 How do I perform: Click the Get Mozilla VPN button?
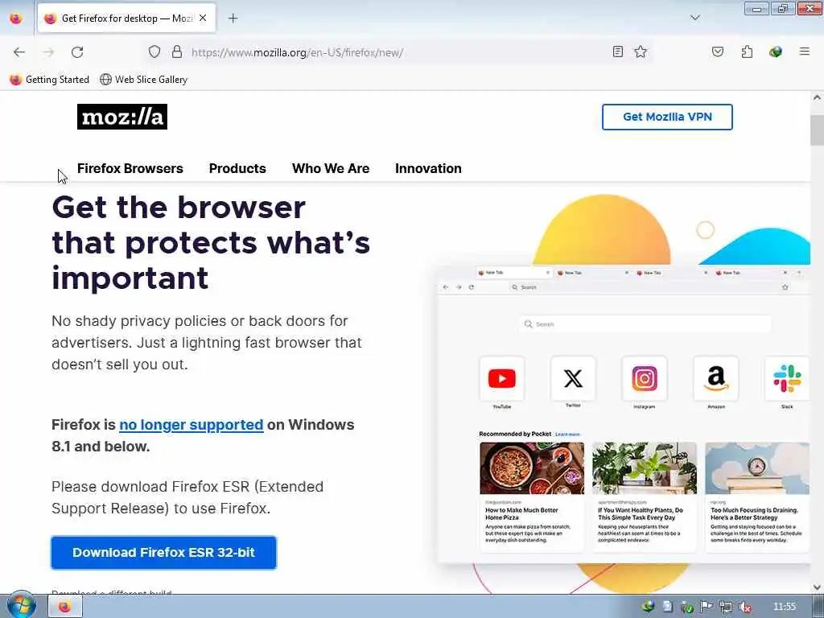coord(667,117)
